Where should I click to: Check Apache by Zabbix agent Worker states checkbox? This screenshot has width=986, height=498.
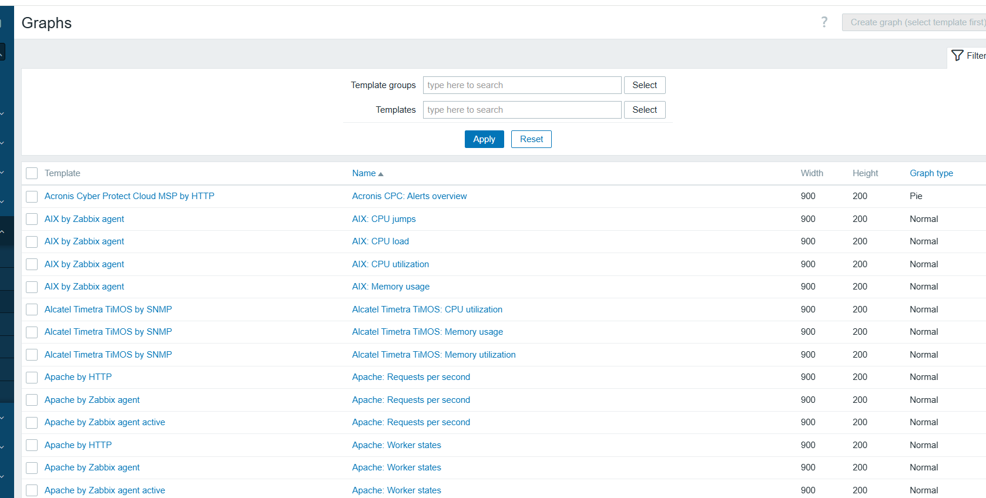pos(32,467)
